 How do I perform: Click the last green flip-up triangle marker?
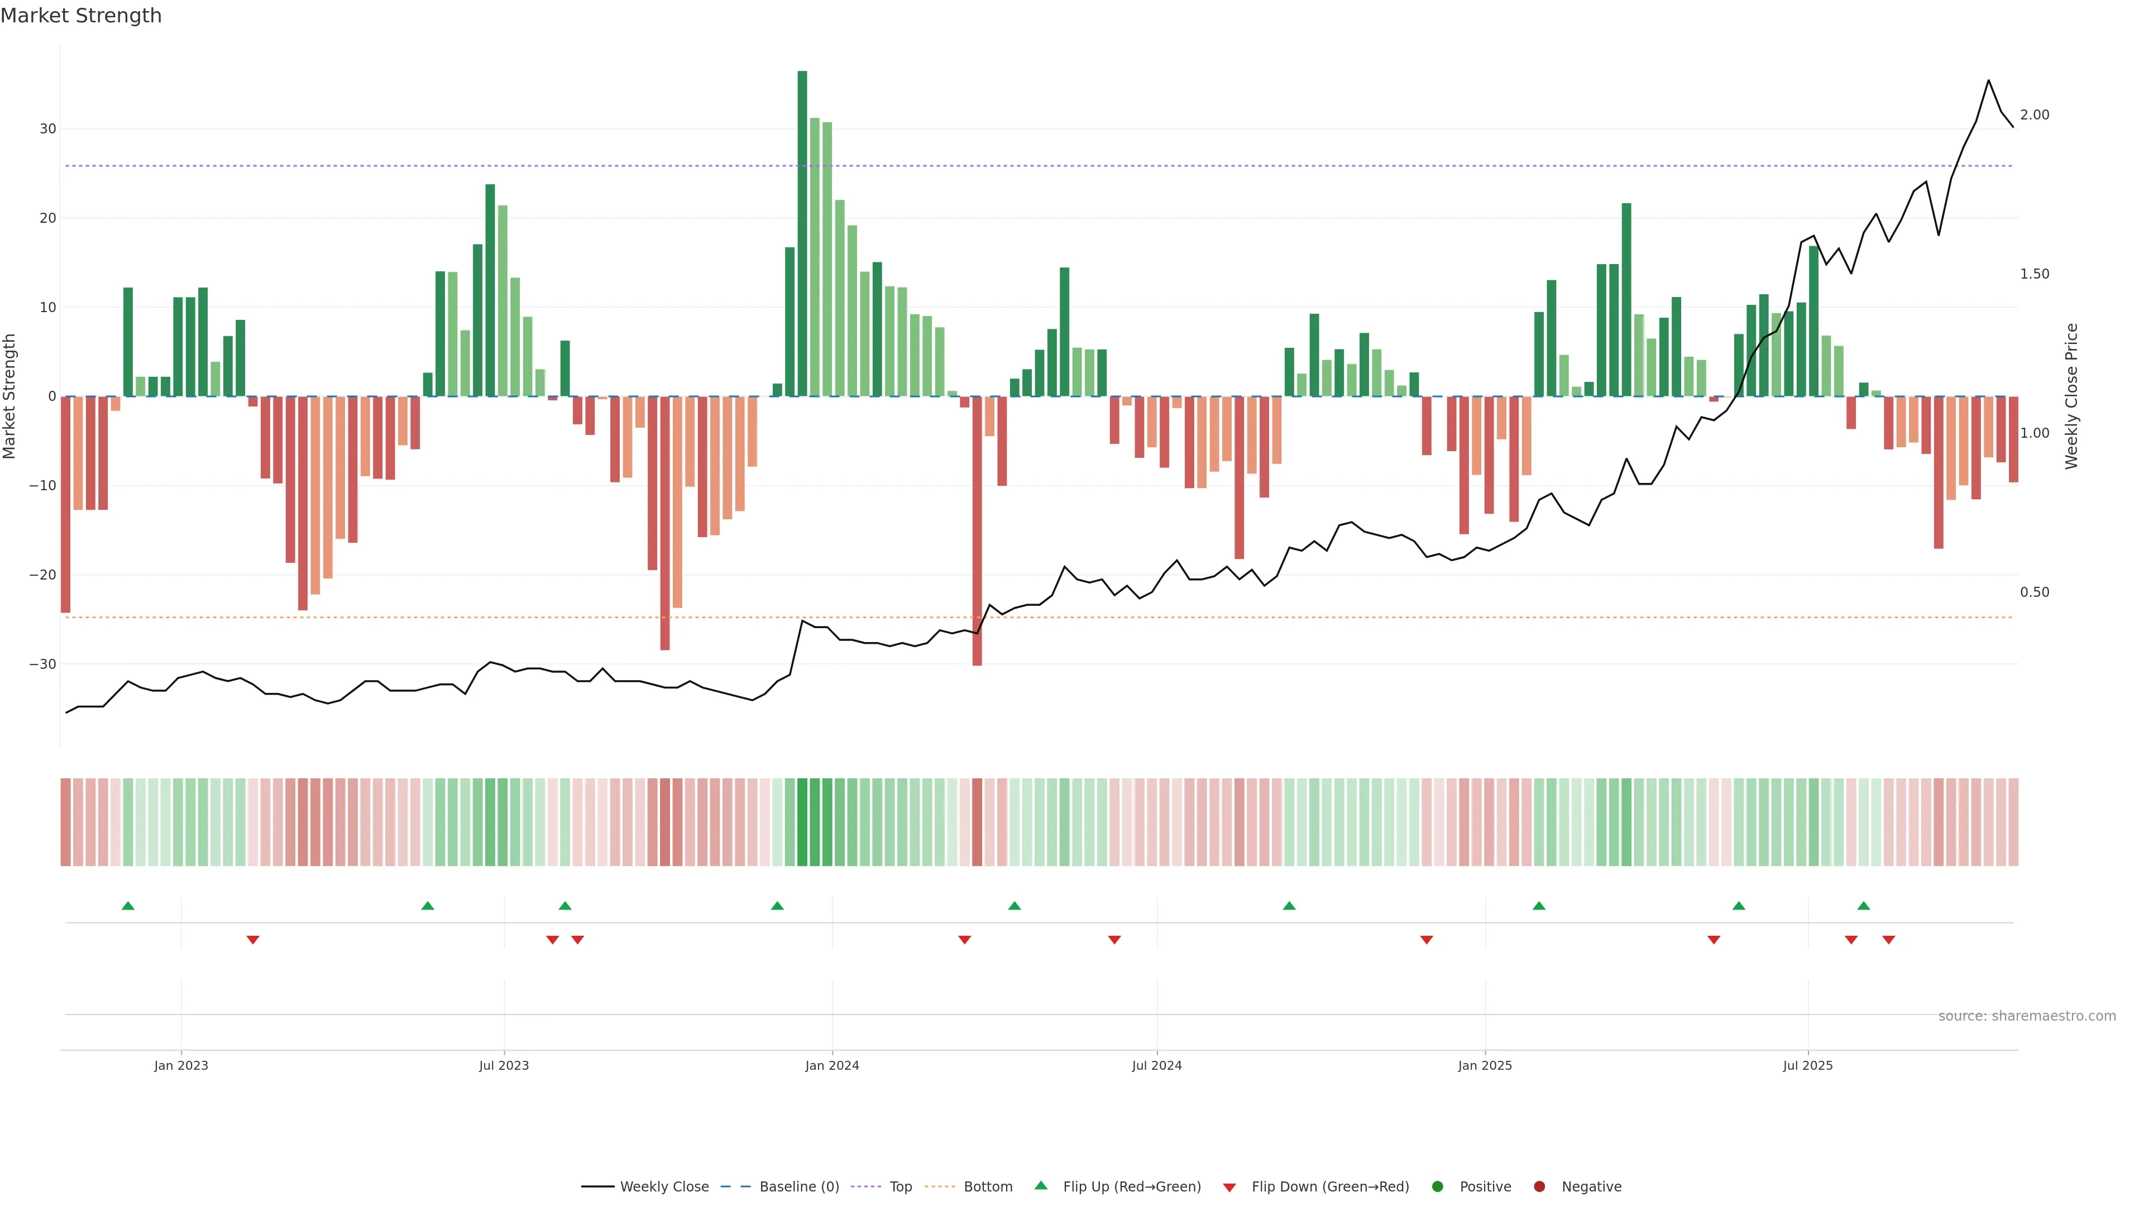pos(1864,906)
